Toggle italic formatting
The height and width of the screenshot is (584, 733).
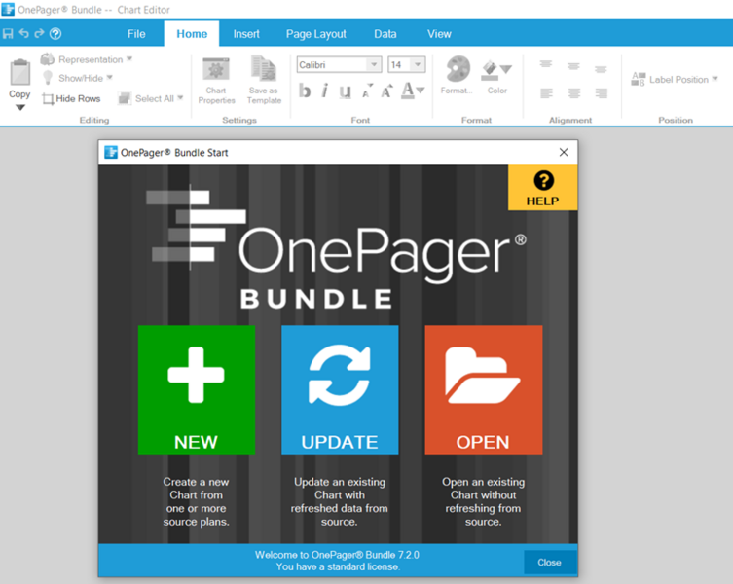(325, 91)
